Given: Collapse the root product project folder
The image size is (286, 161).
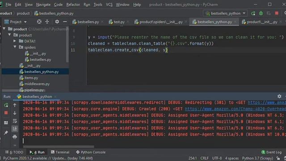Looking at the screenshot, I should [4, 29].
